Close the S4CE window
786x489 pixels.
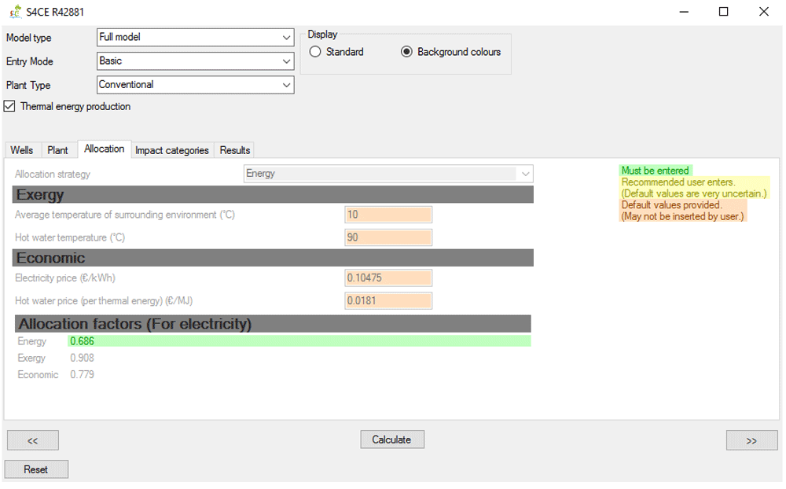coord(763,12)
